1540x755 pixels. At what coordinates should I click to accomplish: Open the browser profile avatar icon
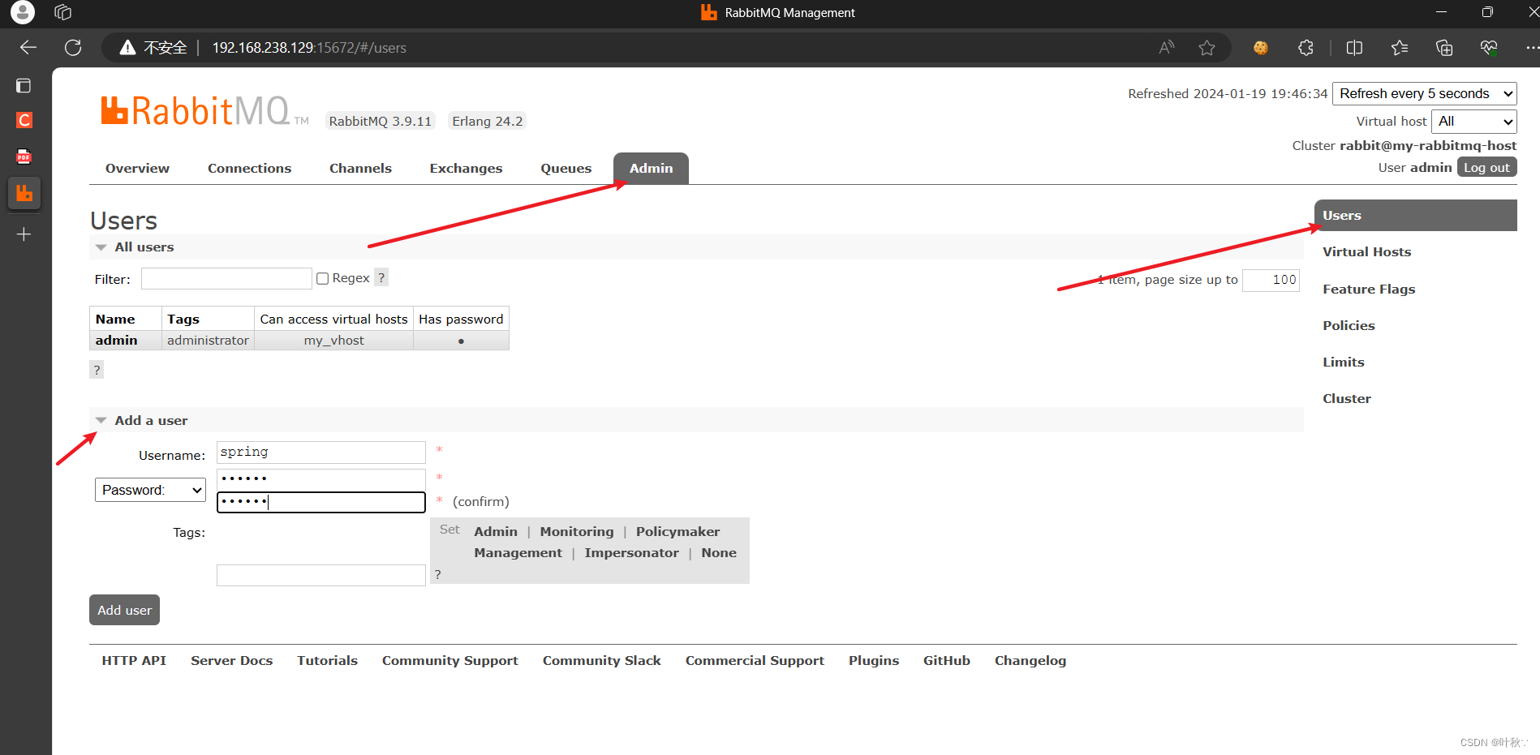coord(23,12)
